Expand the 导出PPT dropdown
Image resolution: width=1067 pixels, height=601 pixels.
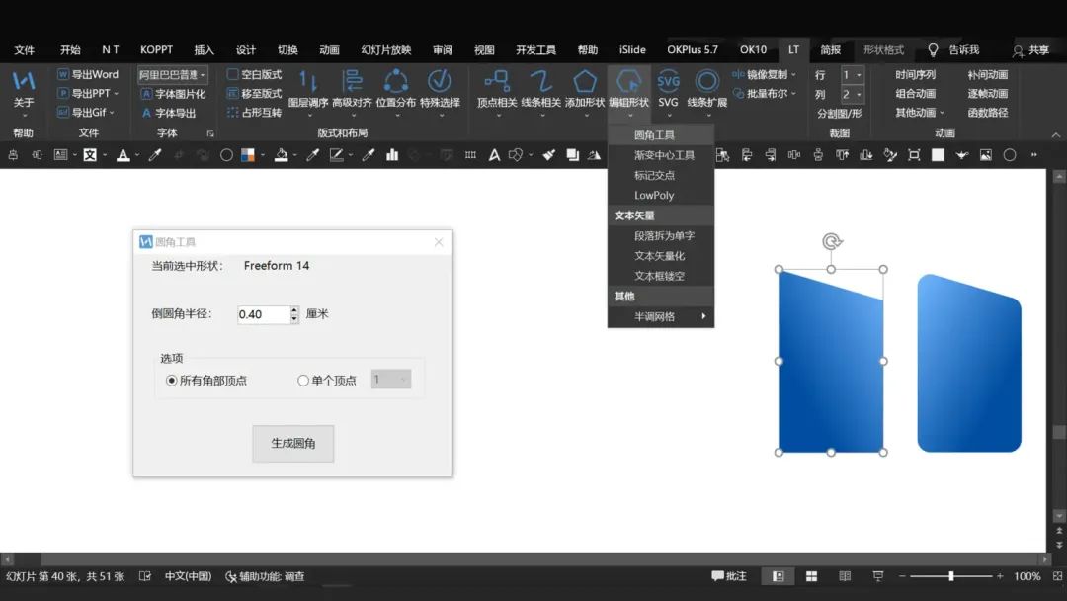116,93
